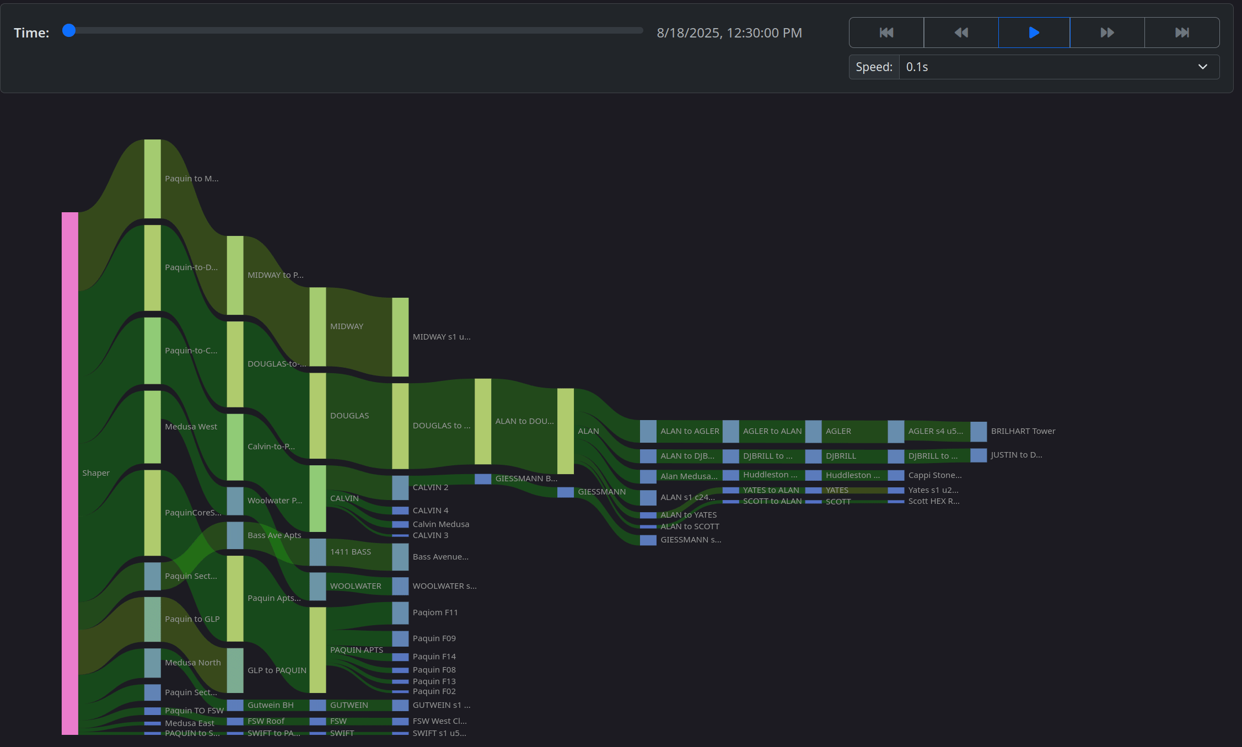Start playback with the play icon

pyautogui.click(x=1034, y=33)
